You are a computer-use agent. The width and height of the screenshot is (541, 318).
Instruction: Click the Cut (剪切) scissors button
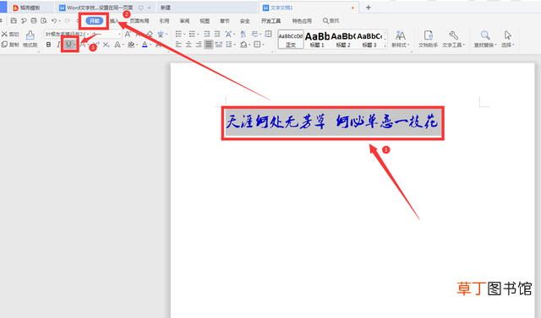(x=10, y=34)
